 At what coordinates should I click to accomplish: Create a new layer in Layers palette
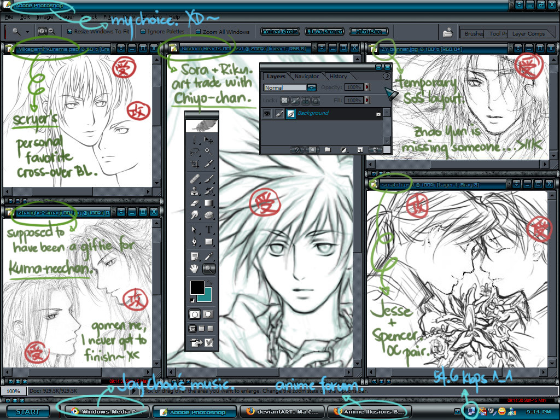pyautogui.click(x=360, y=150)
